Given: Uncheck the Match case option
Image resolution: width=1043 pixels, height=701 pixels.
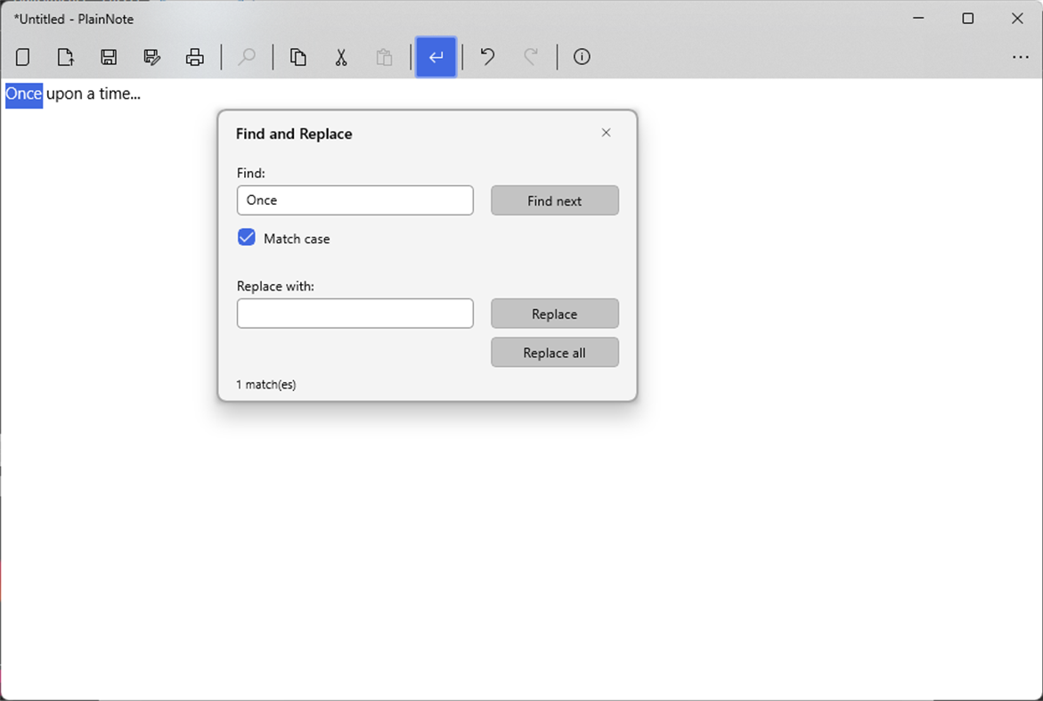Looking at the screenshot, I should (x=246, y=238).
